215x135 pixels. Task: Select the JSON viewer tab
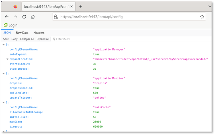pyautogui.click(x=7, y=33)
